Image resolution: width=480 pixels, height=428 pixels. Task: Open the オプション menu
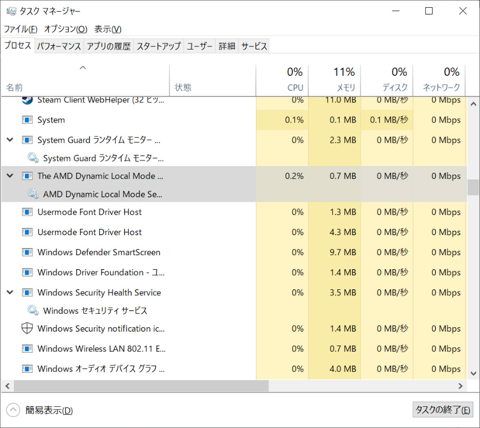point(65,29)
